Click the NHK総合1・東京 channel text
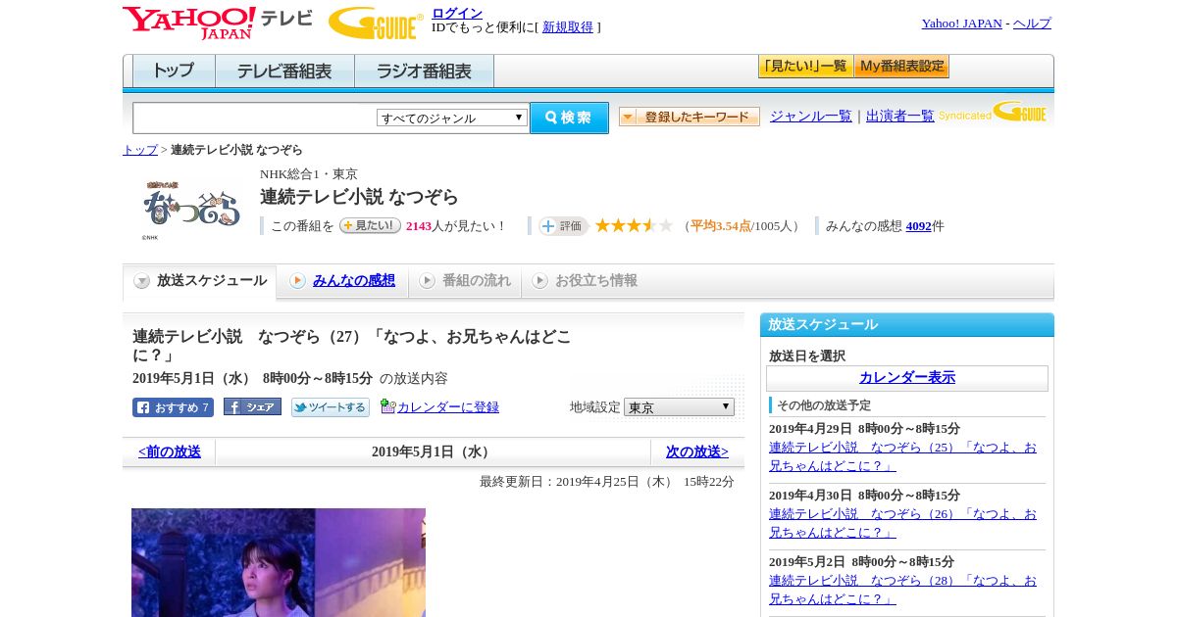The height and width of the screenshot is (617, 1177). (x=309, y=174)
